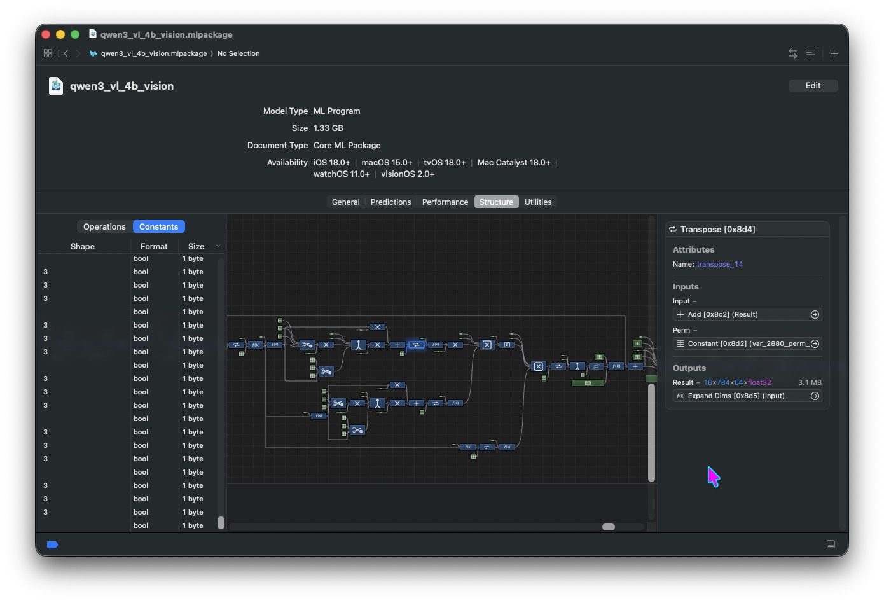The image size is (884, 603).
Task: Toggle the bottom debug area panel
Action: click(x=831, y=544)
